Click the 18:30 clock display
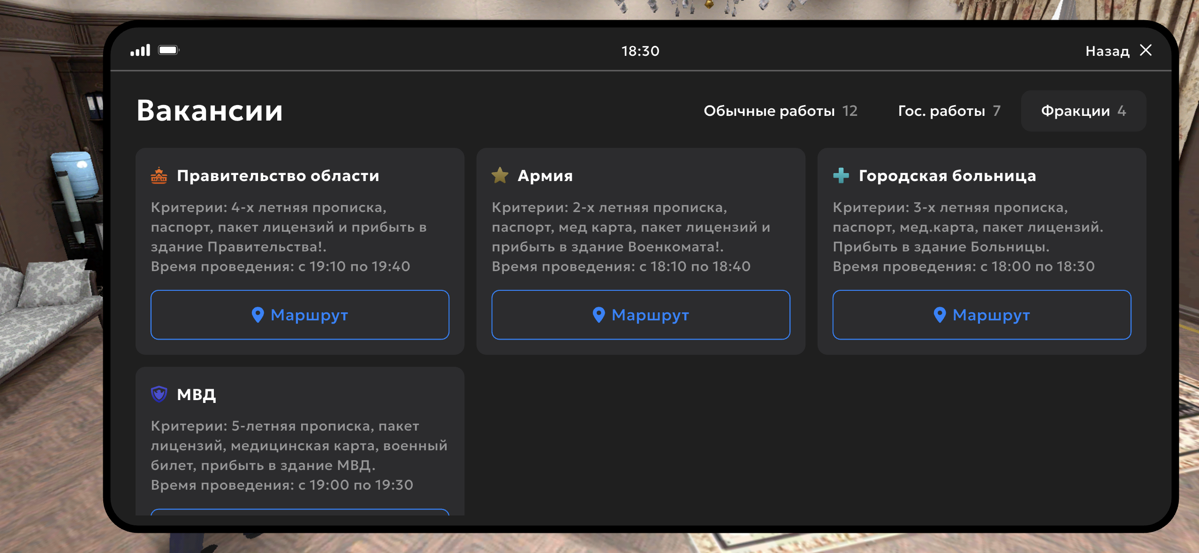 640,51
